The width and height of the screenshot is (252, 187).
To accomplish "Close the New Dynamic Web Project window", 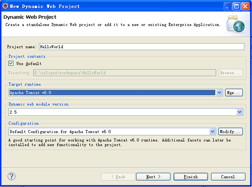I will (x=245, y=6).
